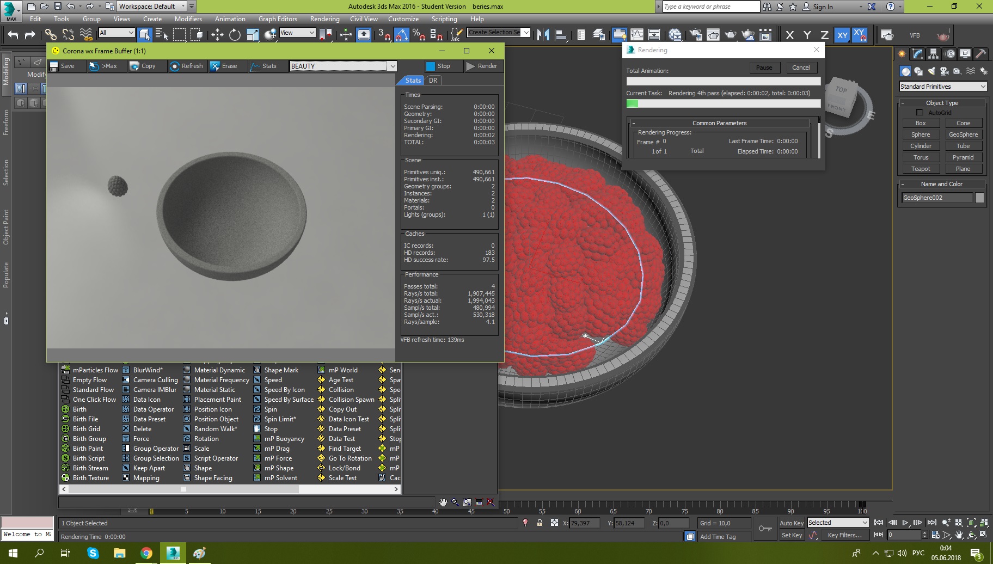Image resolution: width=993 pixels, height=564 pixels.
Task: Click the Play Animation button
Action: coord(905,523)
